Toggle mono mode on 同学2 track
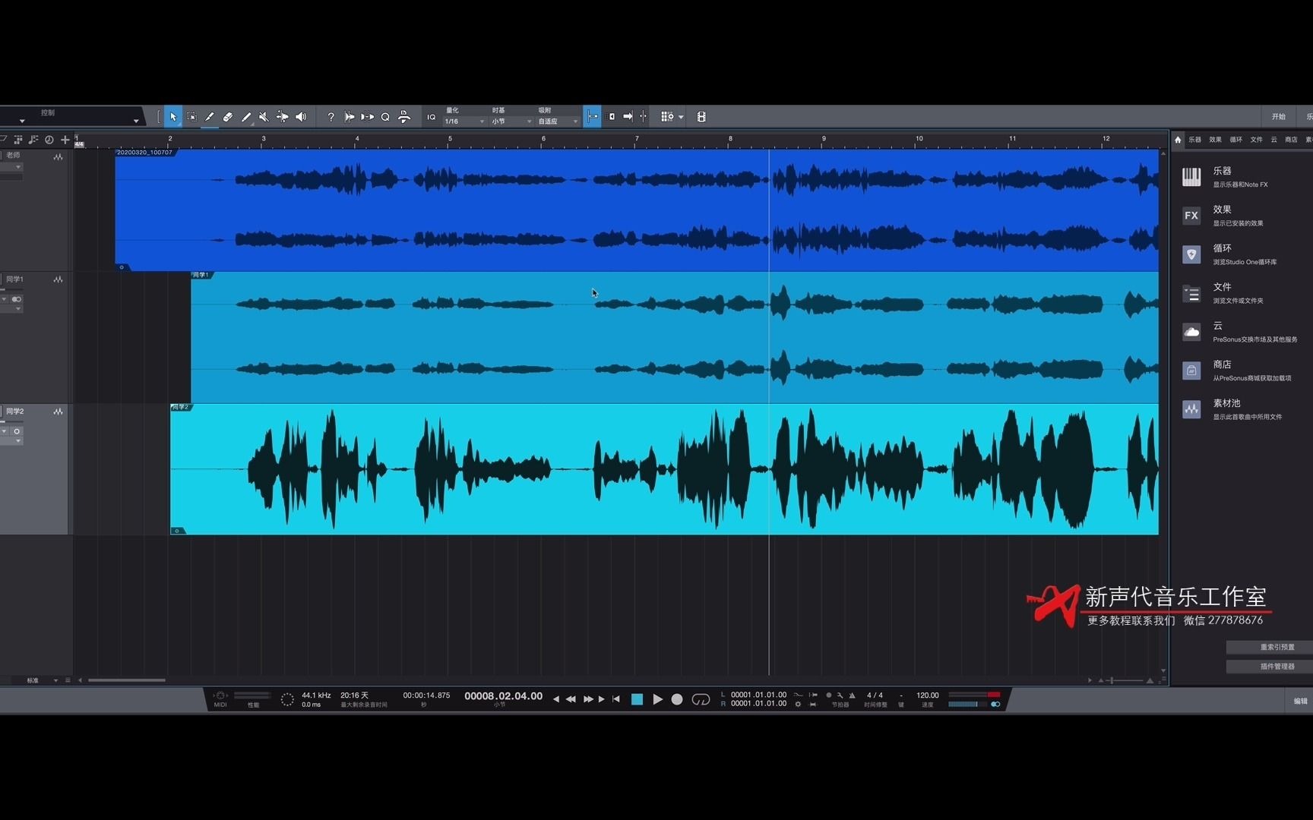Image resolution: width=1313 pixels, height=820 pixels. click(x=16, y=431)
